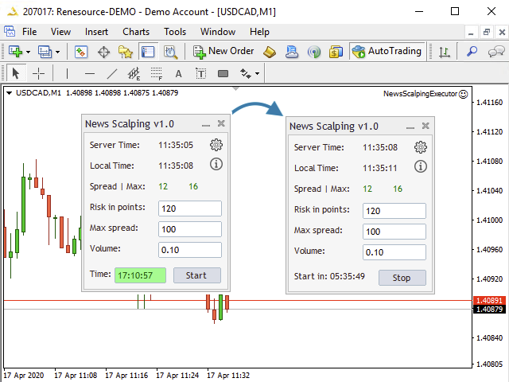The image size is (509, 382).
Task: Open MetaEditor yellow book icon
Action: pyautogui.click(x=270, y=52)
